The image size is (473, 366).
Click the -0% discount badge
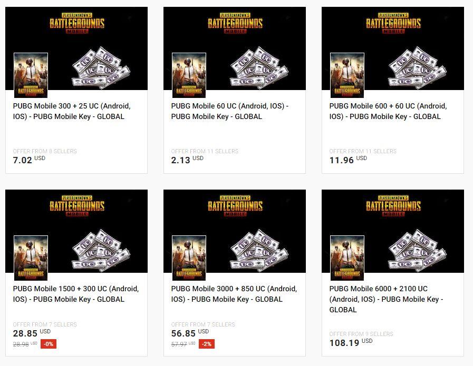(x=49, y=344)
